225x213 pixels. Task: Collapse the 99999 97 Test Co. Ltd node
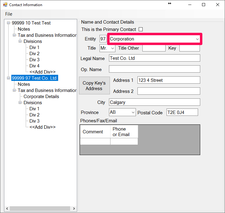pyautogui.click(x=9, y=78)
